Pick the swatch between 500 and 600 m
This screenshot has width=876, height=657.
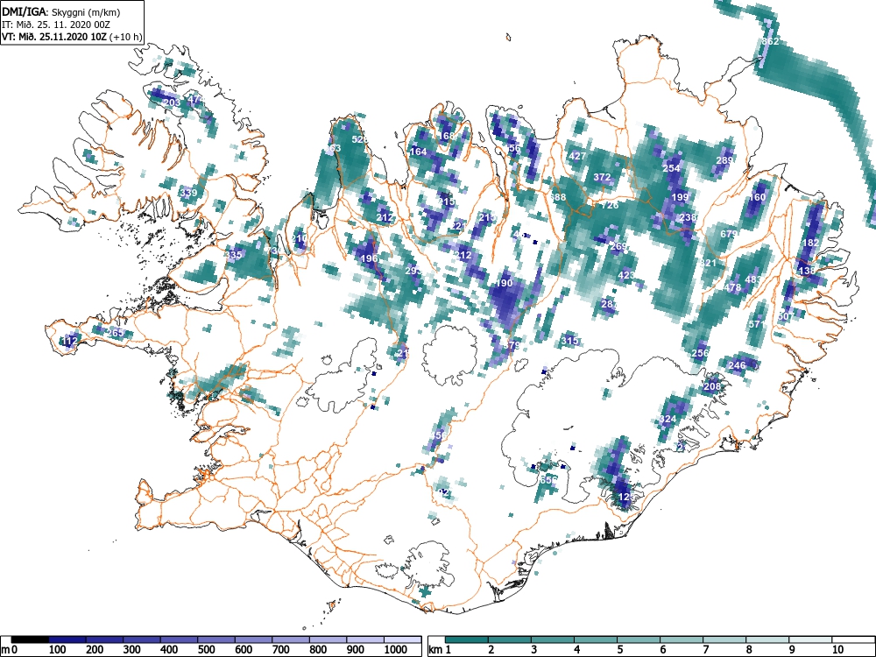[216, 639]
